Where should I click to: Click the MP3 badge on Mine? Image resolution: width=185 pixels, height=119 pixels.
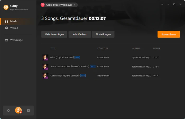point(77,57)
